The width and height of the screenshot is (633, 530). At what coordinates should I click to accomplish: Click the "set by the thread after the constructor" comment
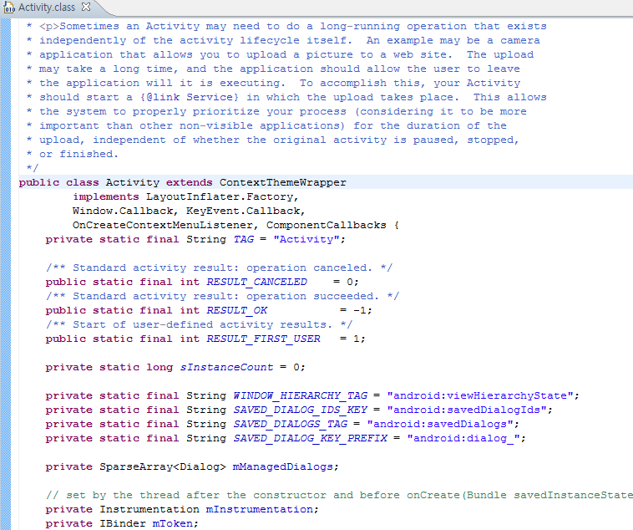click(x=339, y=495)
